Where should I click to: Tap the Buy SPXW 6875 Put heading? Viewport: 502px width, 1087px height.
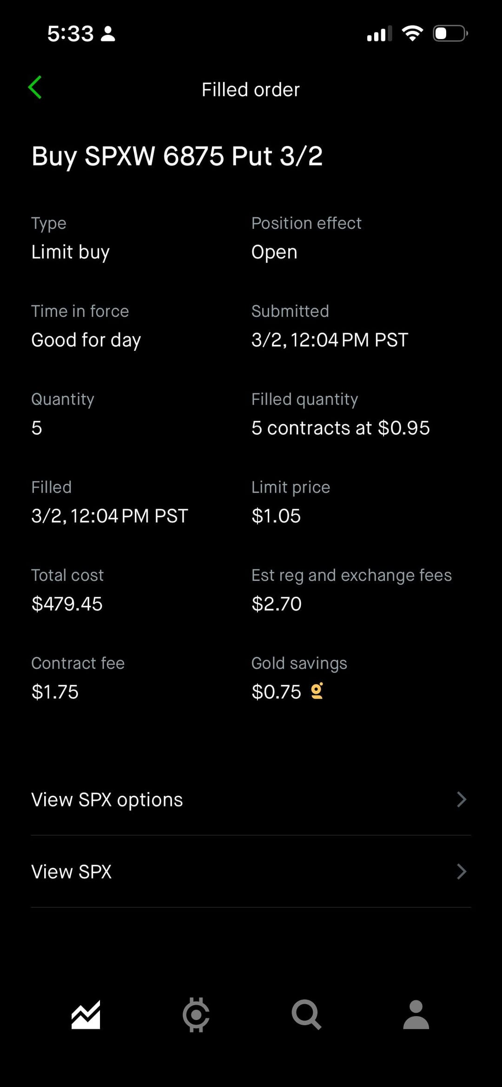pyautogui.click(x=177, y=156)
